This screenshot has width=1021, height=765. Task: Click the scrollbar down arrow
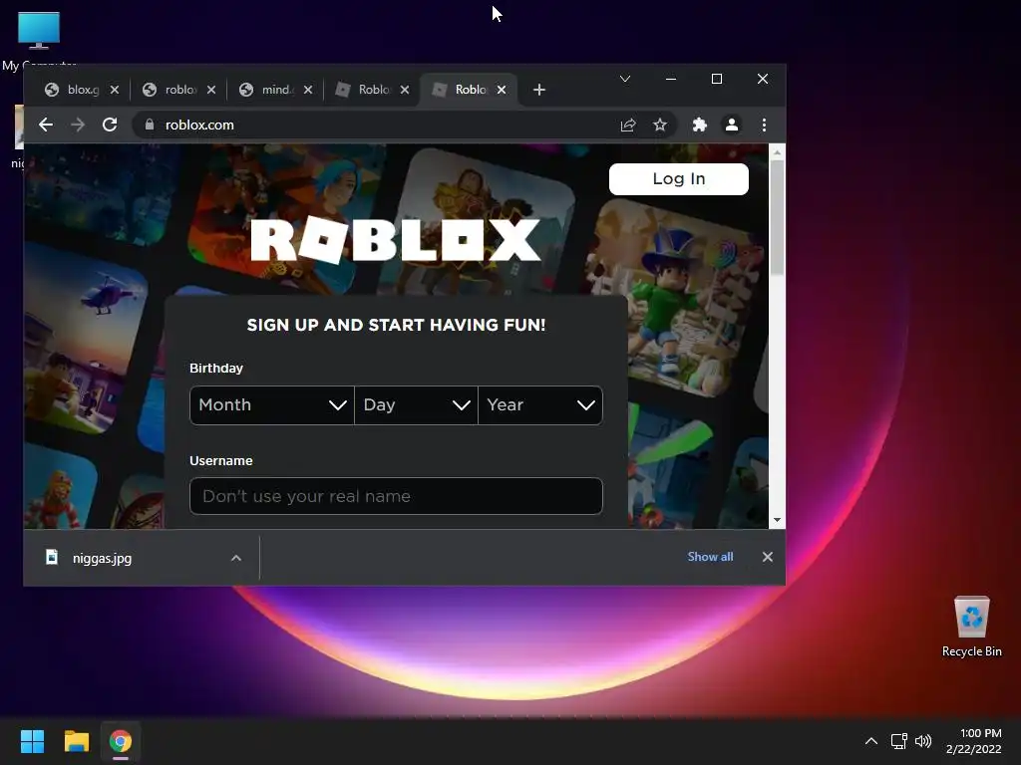pyautogui.click(x=777, y=520)
